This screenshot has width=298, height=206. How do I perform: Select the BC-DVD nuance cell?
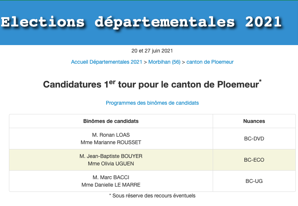pyautogui.click(x=254, y=139)
